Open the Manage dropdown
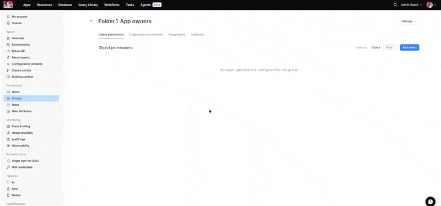This screenshot has height=206, width=441. (x=409, y=21)
